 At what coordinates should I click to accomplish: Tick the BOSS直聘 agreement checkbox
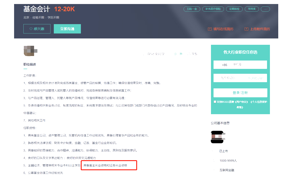[214, 101]
